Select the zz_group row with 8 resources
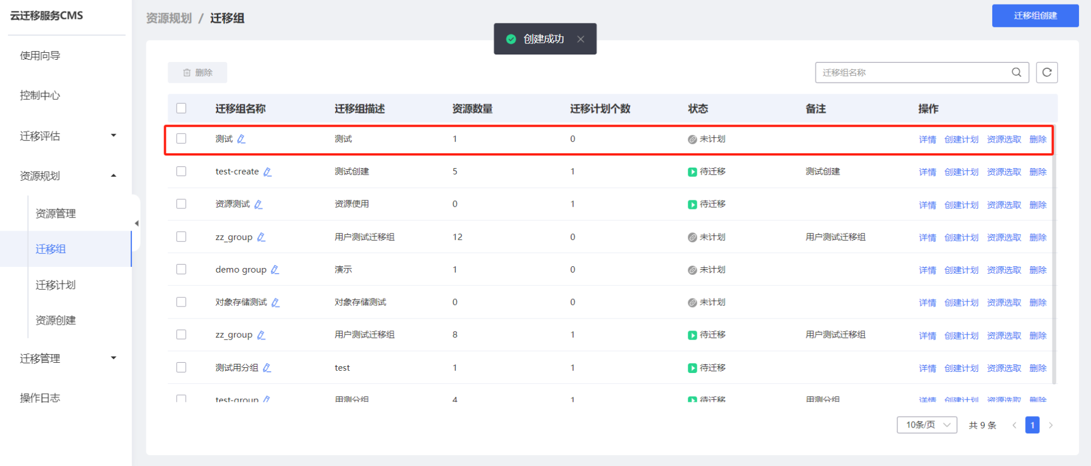The image size is (1091, 466). [181, 335]
